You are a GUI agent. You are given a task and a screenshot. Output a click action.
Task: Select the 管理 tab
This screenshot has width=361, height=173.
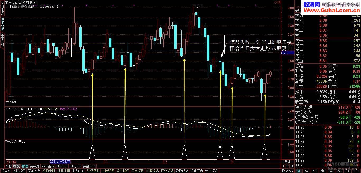25,166
